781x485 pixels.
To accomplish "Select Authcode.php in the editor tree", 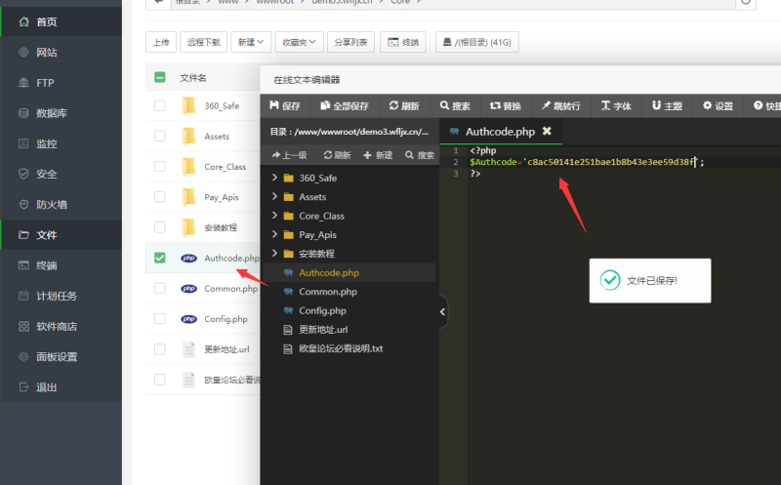I will pos(349,272).
